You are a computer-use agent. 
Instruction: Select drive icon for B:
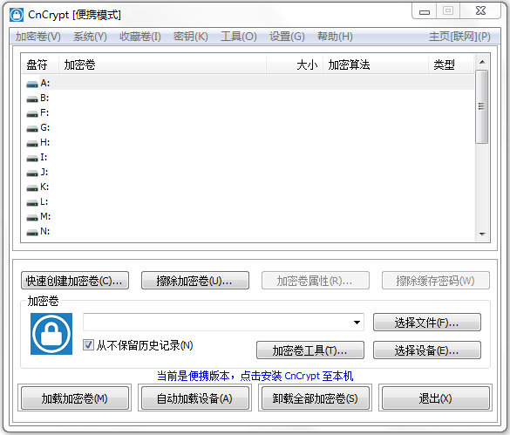(32, 99)
